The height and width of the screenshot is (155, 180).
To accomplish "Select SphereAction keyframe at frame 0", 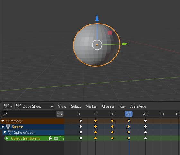I will pos(81,132).
